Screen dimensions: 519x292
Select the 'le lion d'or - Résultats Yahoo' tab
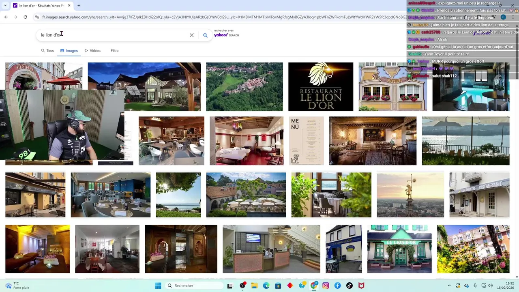coord(41,6)
